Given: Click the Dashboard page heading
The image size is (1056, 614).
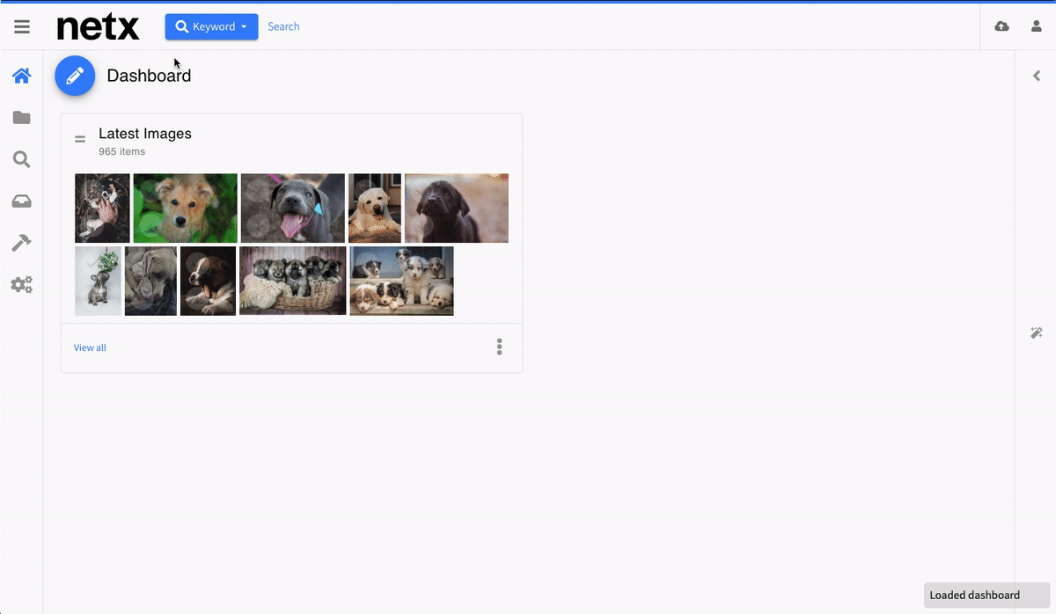Looking at the screenshot, I should coord(149,76).
